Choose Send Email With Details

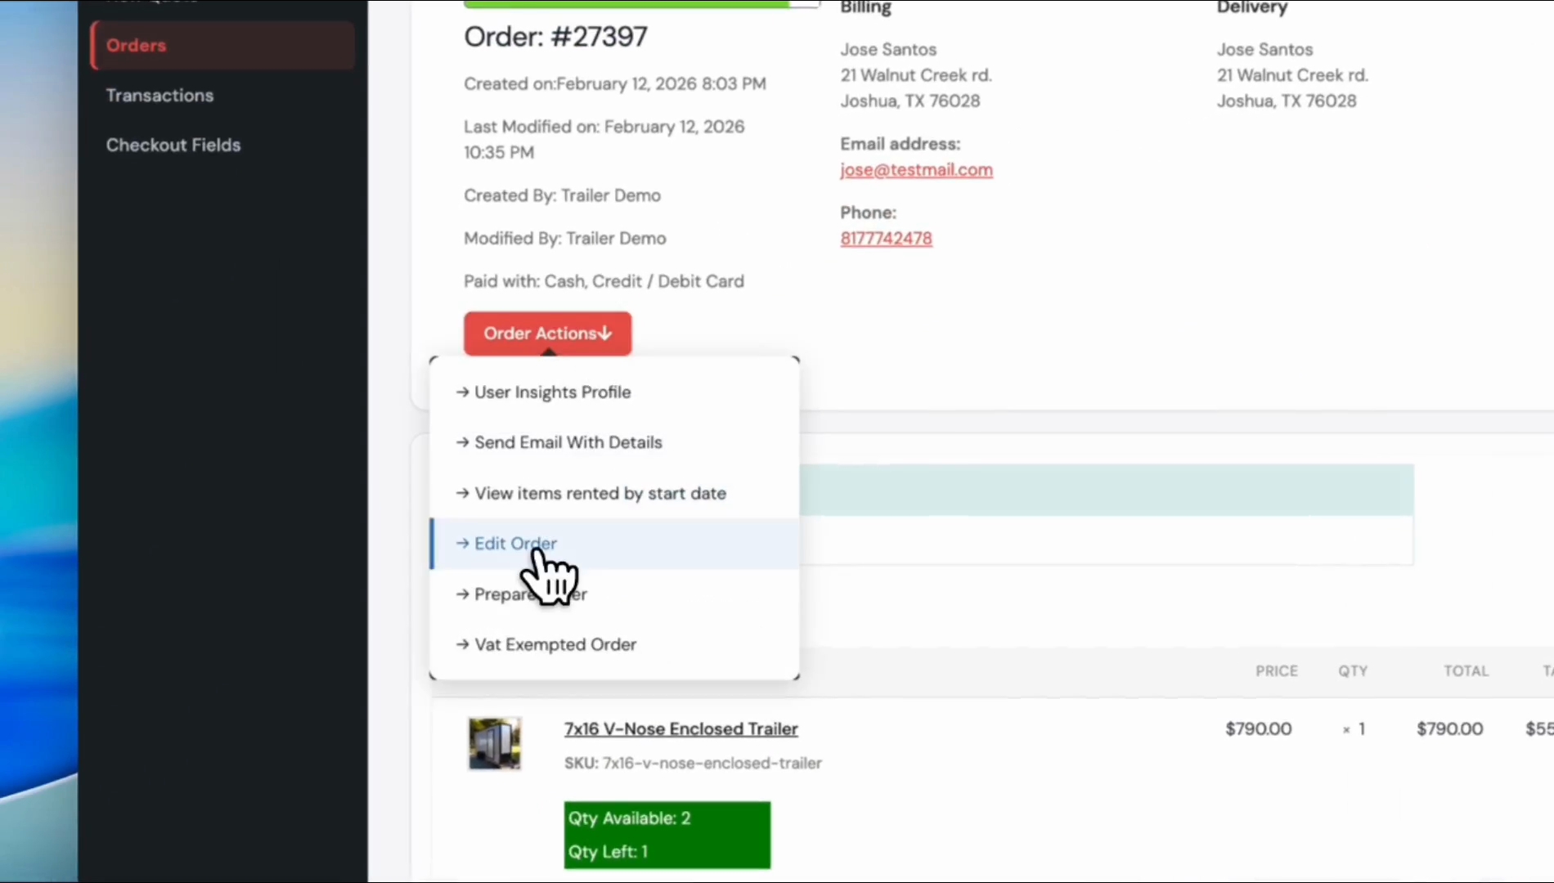coord(568,442)
